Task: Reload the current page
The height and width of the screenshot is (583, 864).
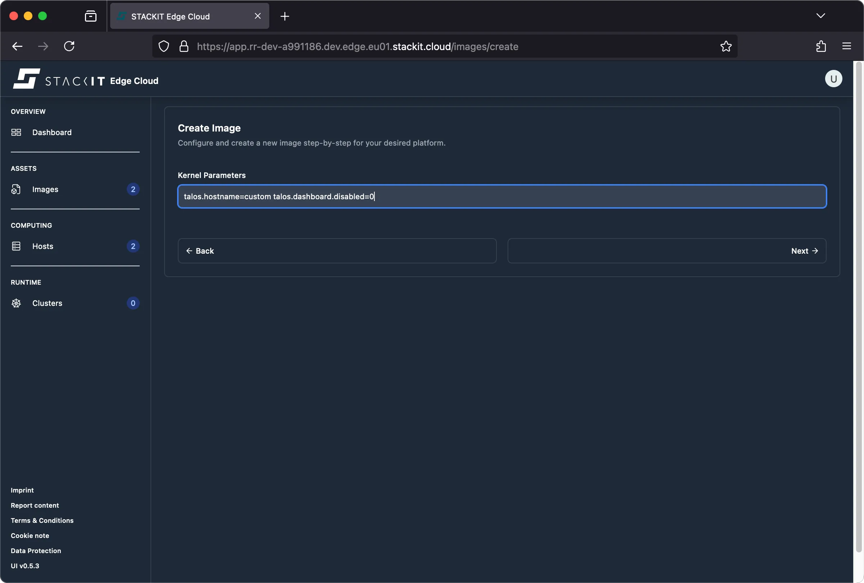Action: (x=69, y=46)
